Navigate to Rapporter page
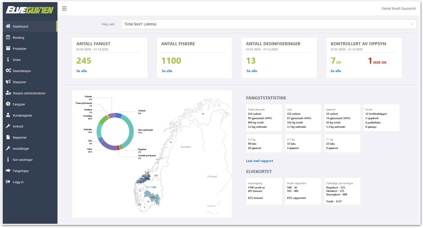 tap(30, 137)
